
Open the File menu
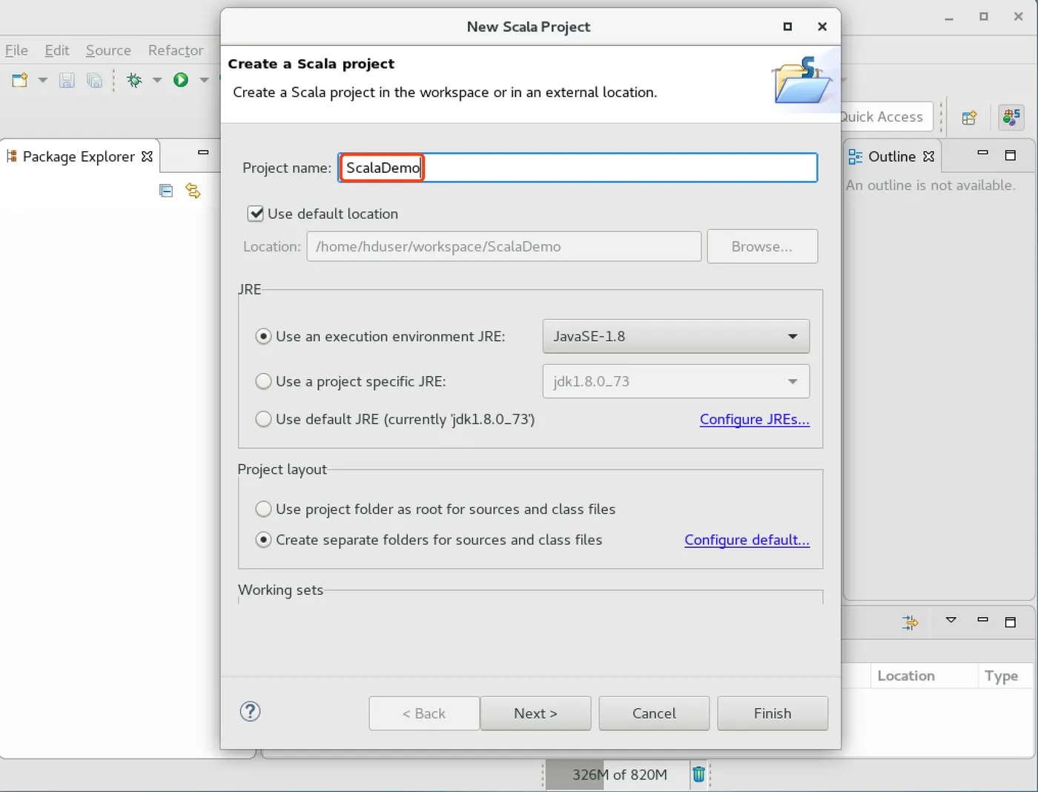click(x=16, y=50)
